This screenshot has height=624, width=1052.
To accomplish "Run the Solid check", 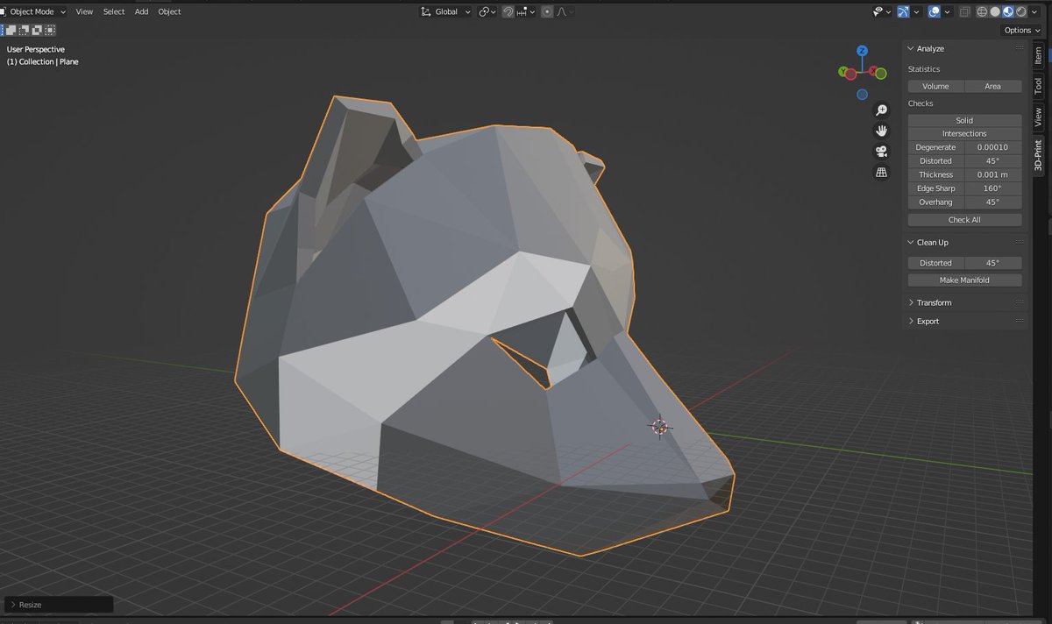I will (x=964, y=120).
